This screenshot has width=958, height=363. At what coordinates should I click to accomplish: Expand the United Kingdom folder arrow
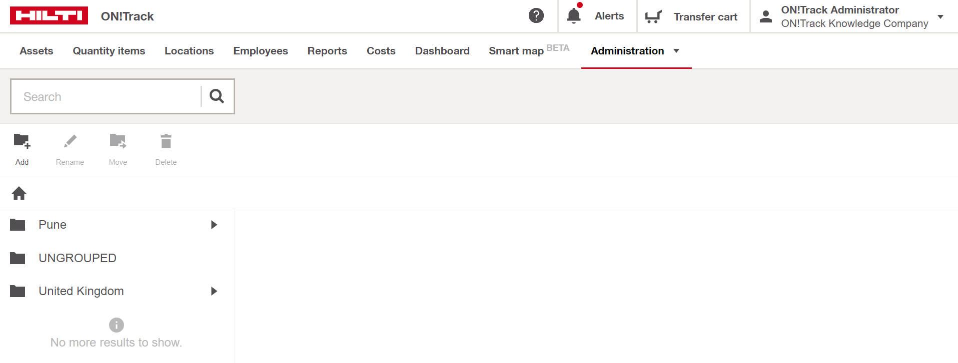click(x=214, y=291)
